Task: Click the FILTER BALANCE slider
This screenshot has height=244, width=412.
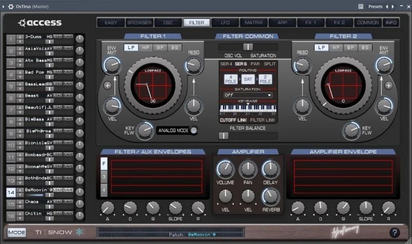Action: coord(248,136)
